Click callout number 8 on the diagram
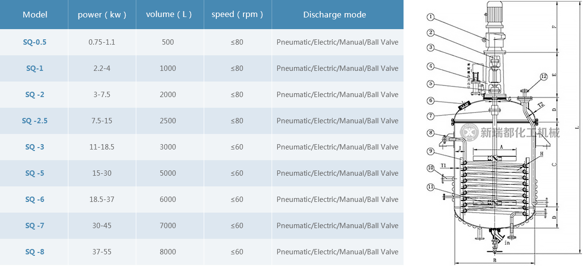This screenshot has width=583, height=266. coord(430,132)
